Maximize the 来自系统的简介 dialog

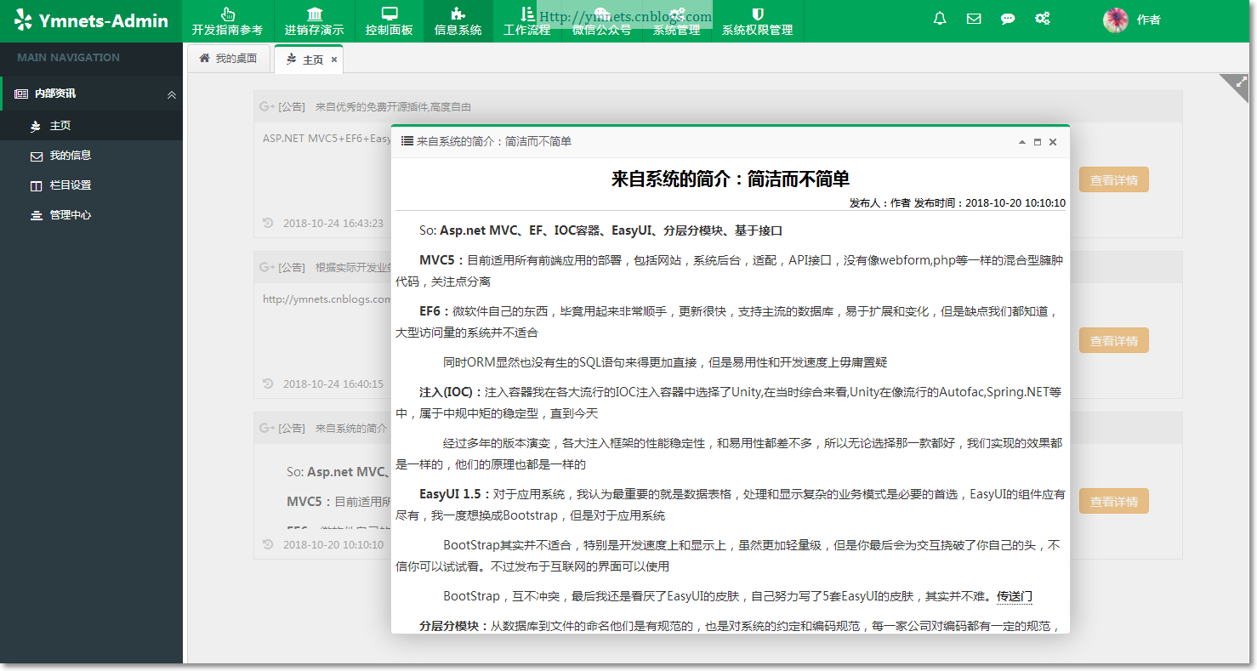[x=1038, y=142]
